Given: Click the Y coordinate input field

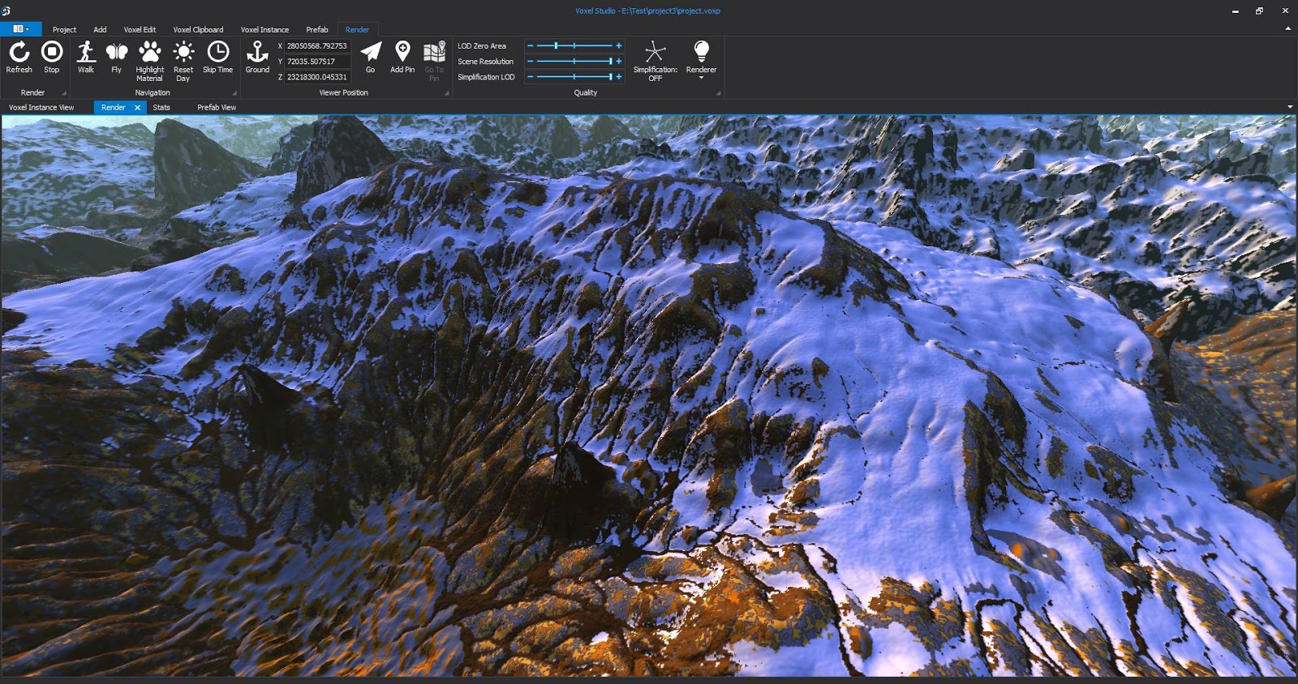Looking at the screenshot, I should tap(317, 62).
